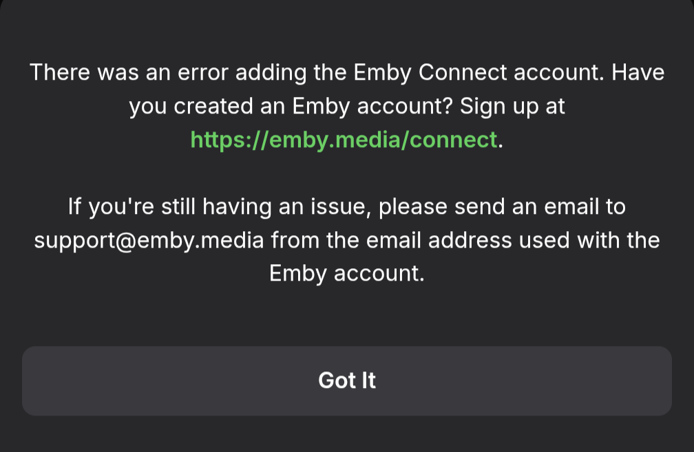
Task: Click the Got It button
Action: click(x=346, y=380)
